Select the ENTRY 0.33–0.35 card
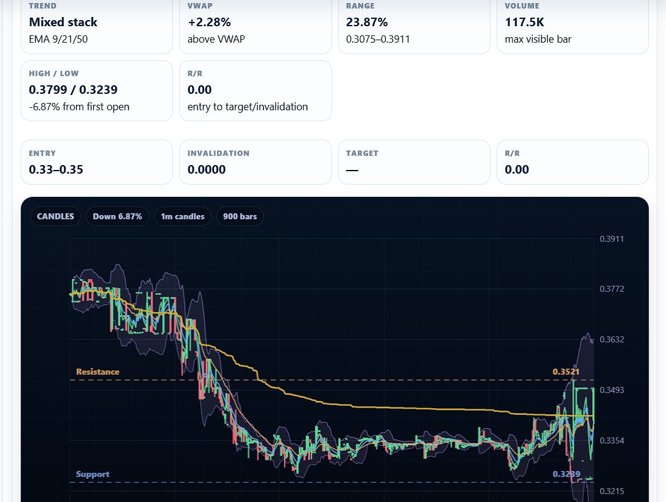Screen dimensions: 666x502 point(97,162)
